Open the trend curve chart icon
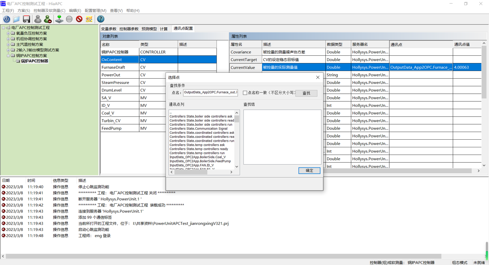Viewport: 489px width, 265px height. (89, 19)
